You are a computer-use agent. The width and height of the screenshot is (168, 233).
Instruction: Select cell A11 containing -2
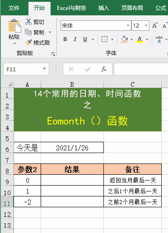click(x=27, y=202)
